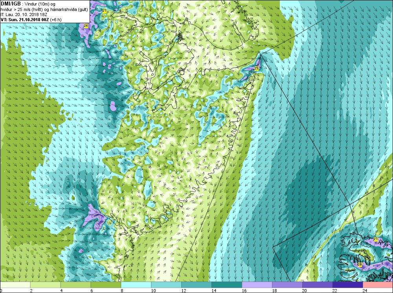Click the legend scale number 22

[334, 291]
